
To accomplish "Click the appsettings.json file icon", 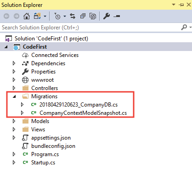I will (x=25, y=138).
